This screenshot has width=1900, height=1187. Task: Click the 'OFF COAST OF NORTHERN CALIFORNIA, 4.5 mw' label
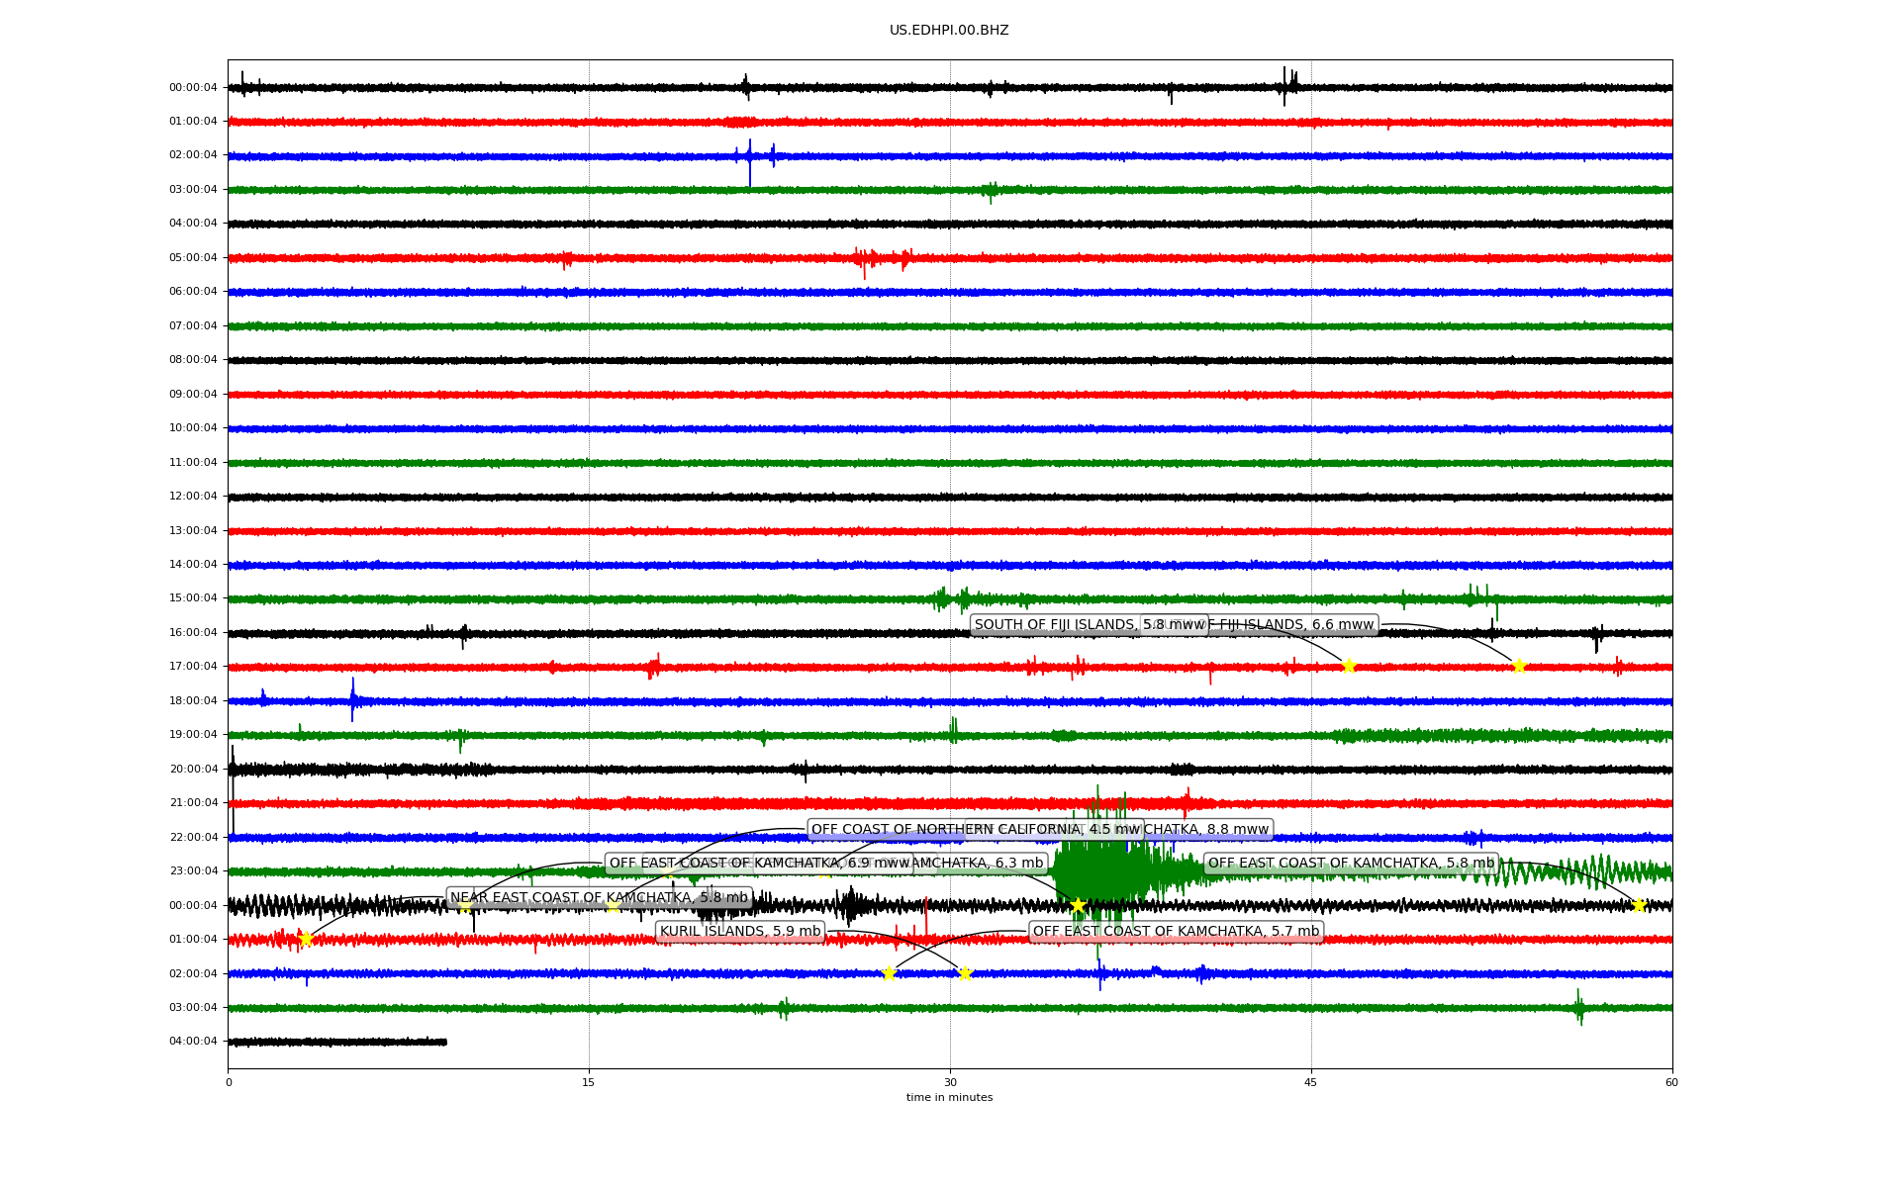976,830
